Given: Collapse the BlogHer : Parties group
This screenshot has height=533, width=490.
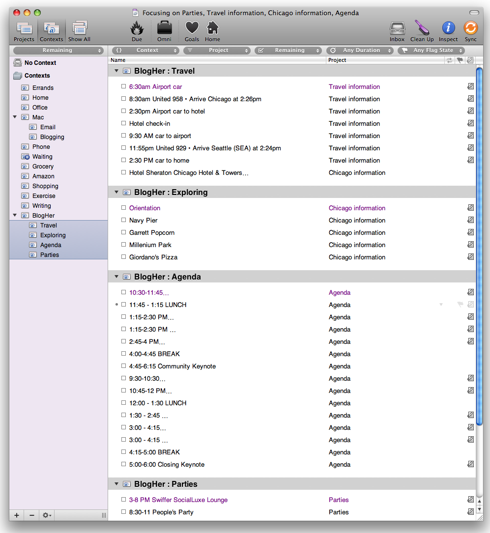Looking at the screenshot, I should coord(116,484).
